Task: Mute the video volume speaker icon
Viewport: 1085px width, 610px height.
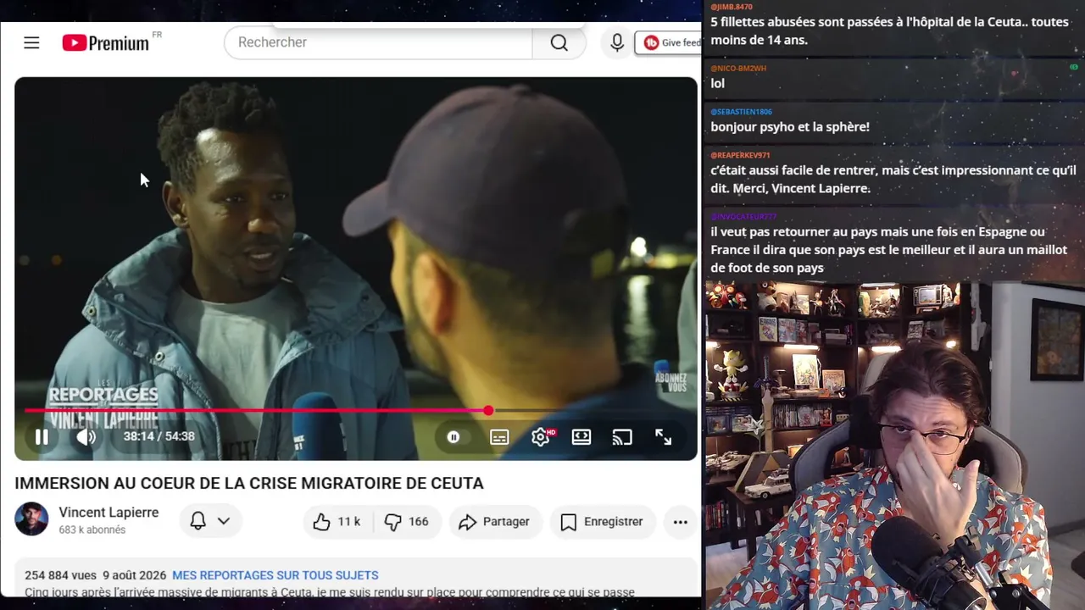Action: (86, 437)
